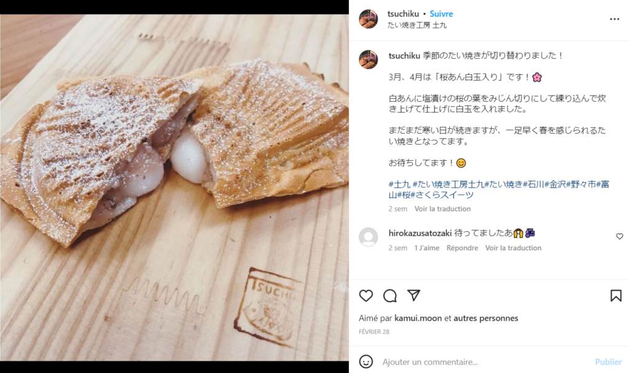Click Répondre on hirokazusatozaki's comment

coord(462,248)
